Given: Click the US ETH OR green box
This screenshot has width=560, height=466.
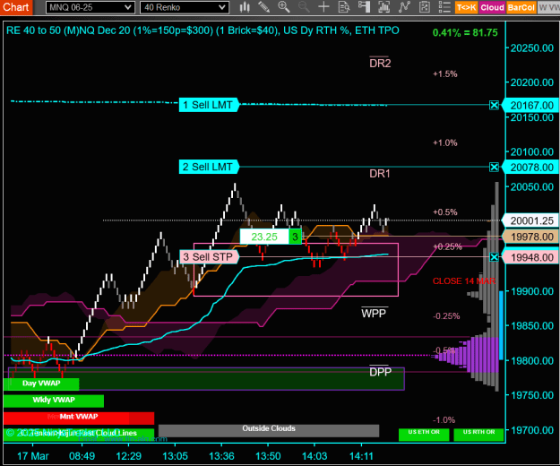Looking at the screenshot, I should coord(424,435).
